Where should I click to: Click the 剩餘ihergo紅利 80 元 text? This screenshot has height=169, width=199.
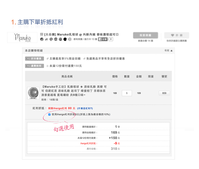tap(62, 108)
